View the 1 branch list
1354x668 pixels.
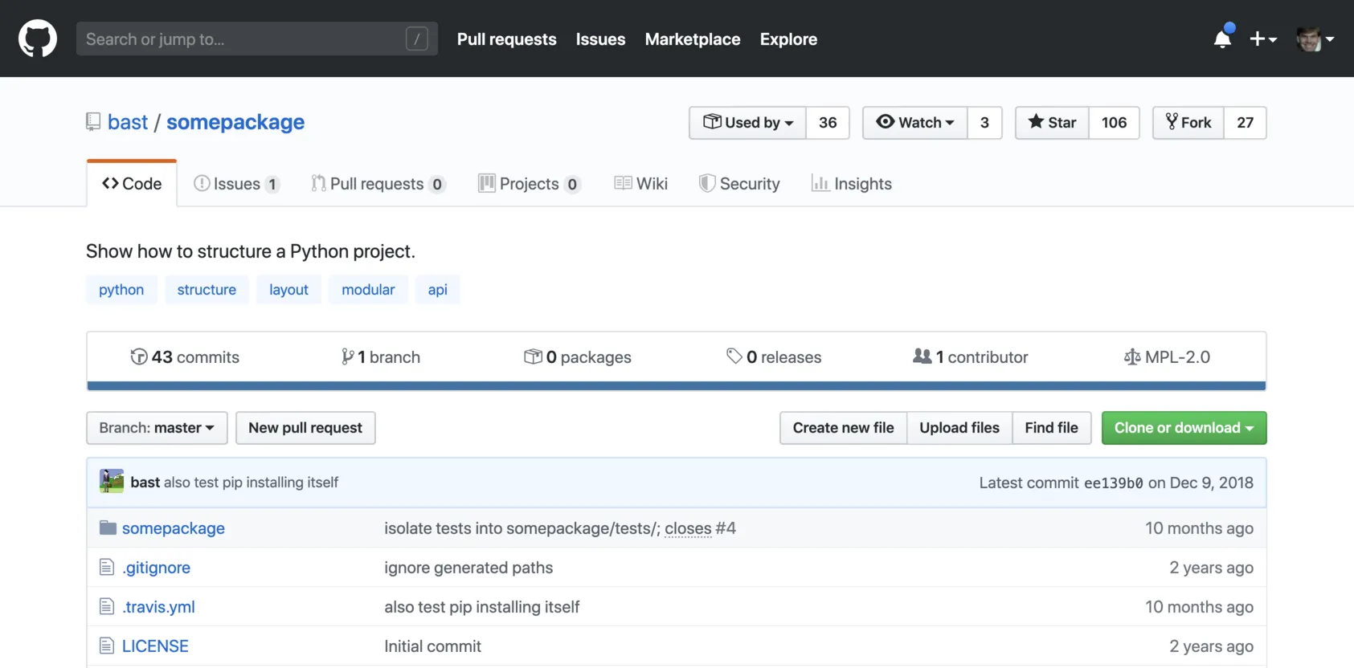coord(381,357)
